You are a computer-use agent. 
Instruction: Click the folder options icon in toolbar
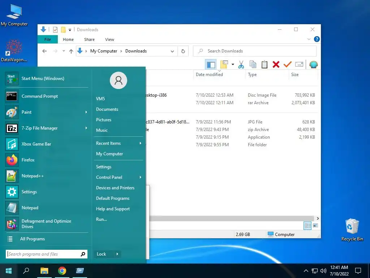[x=224, y=64]
